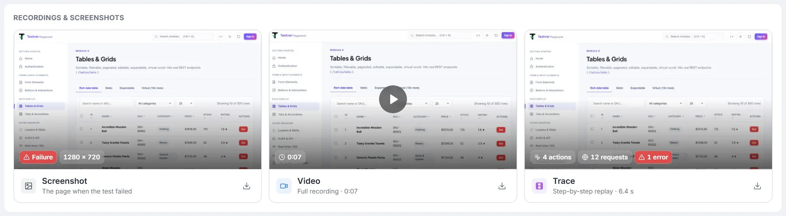Click "Full recording · 0:07" subtitle
This screenshot has height=216, width=786.
click(327, 191)
